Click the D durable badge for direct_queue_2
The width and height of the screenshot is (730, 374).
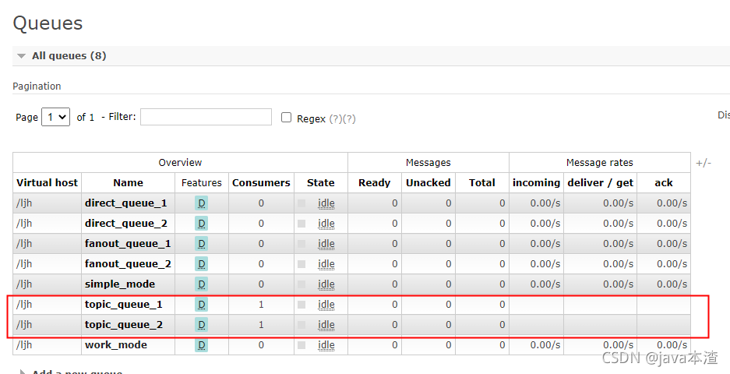201,224
